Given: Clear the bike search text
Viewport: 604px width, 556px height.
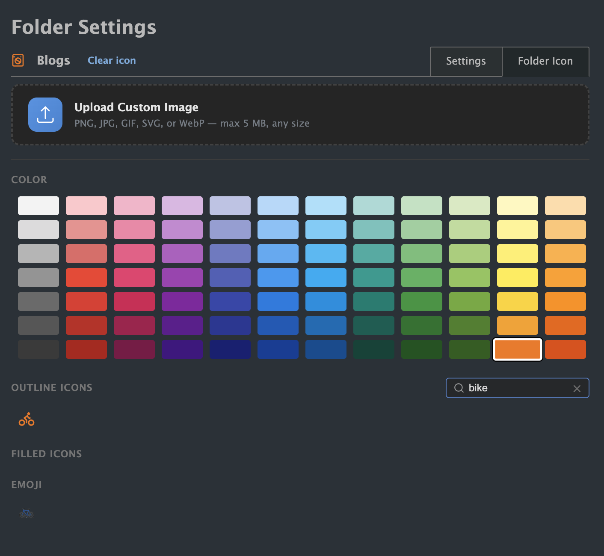Looking at the screenshot, I should click(x=577, y=388).
